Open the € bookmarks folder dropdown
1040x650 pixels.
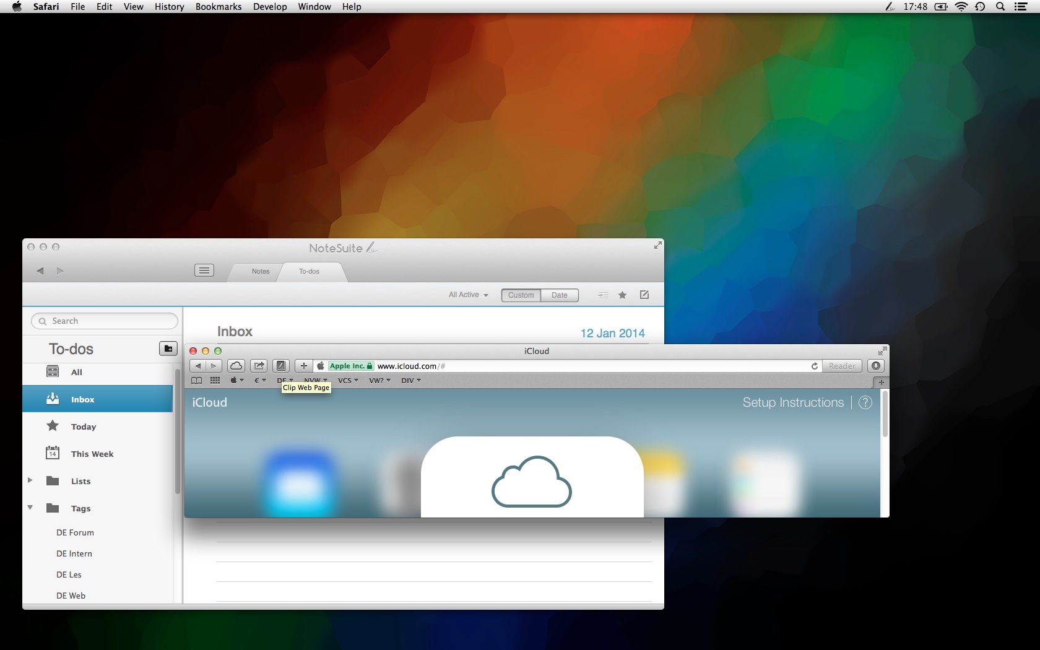tap(260, 380)
